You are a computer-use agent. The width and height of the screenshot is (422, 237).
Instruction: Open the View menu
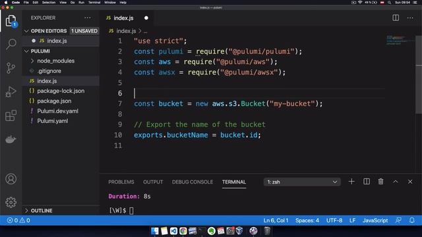63,3
